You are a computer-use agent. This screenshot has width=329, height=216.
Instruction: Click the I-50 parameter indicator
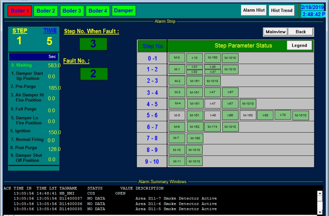[265, 115]
